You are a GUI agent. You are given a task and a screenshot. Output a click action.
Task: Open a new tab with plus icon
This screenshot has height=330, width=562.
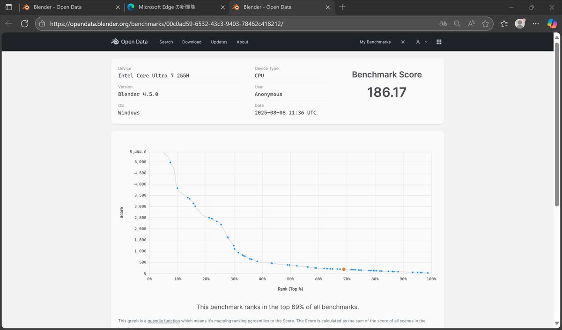coord(342,7)
